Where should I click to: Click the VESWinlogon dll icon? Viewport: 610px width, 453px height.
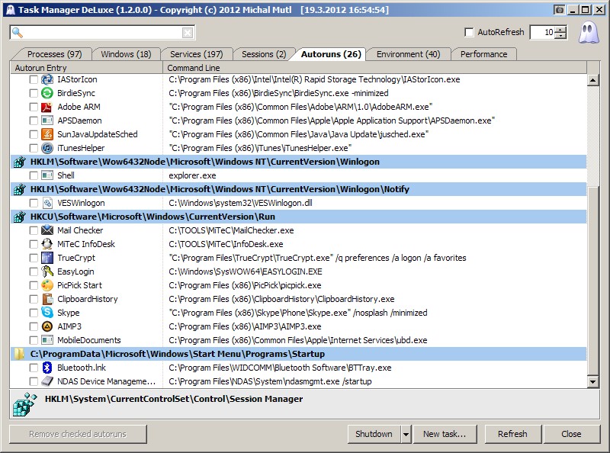47,203
